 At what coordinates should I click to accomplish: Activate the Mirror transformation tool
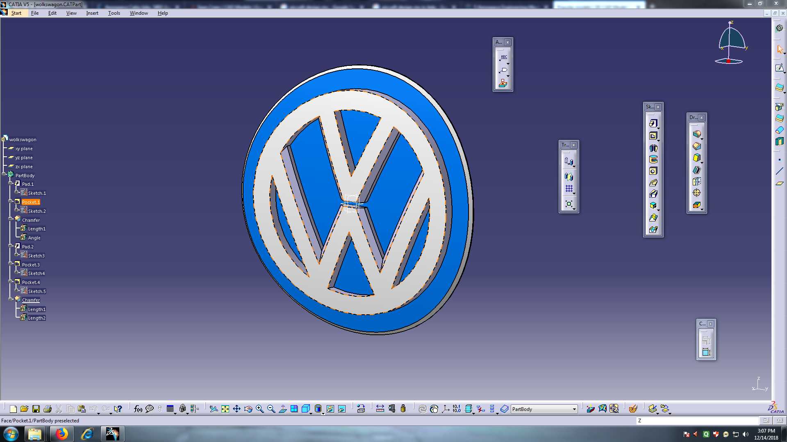569,177
